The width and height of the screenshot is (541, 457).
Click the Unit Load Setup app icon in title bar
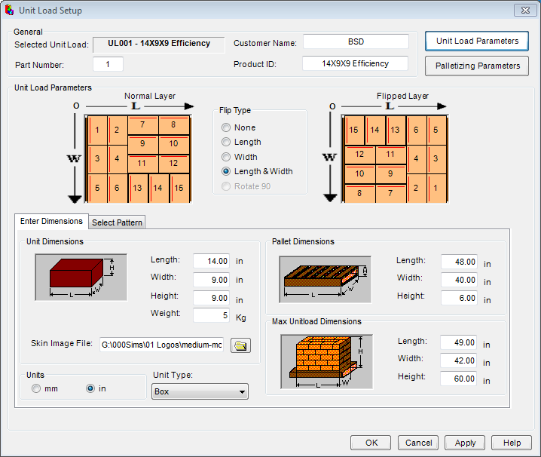pyautogui.click(x=9, y=10)
